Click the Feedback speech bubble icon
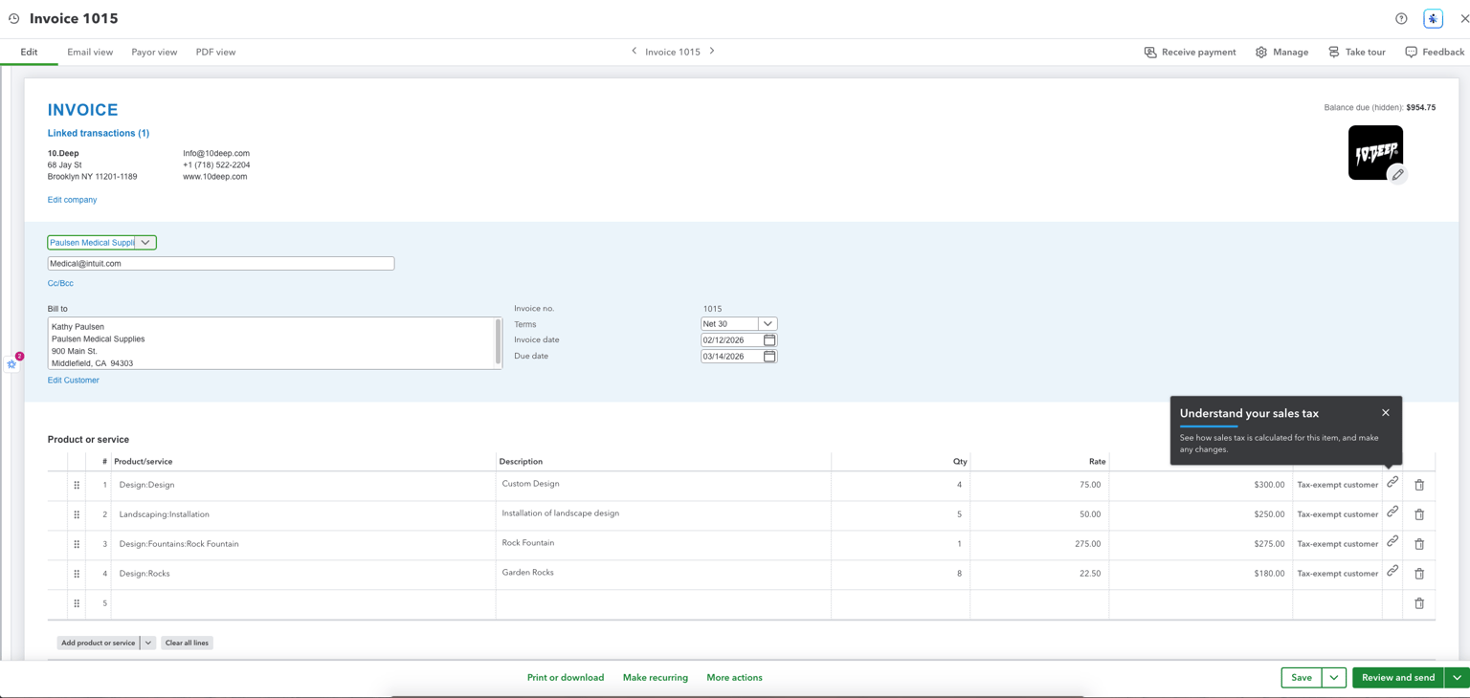 [x=1411, y=52]
